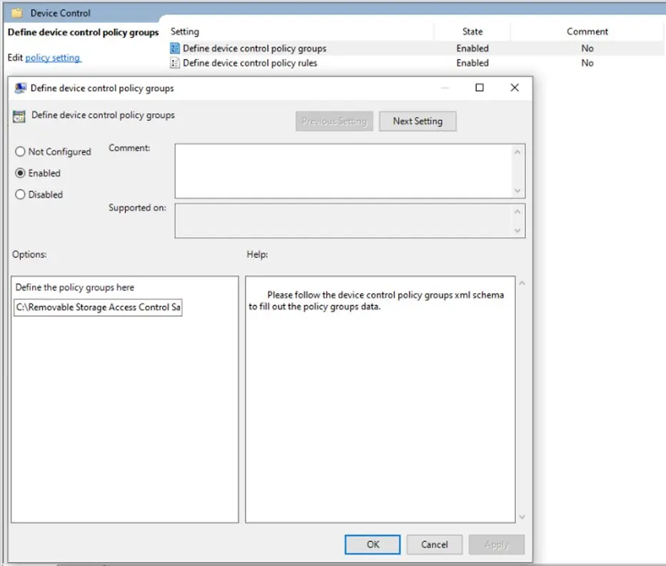Click the policy rules setting row icon
The image size is (666, 566).
[x=175, y=63]
